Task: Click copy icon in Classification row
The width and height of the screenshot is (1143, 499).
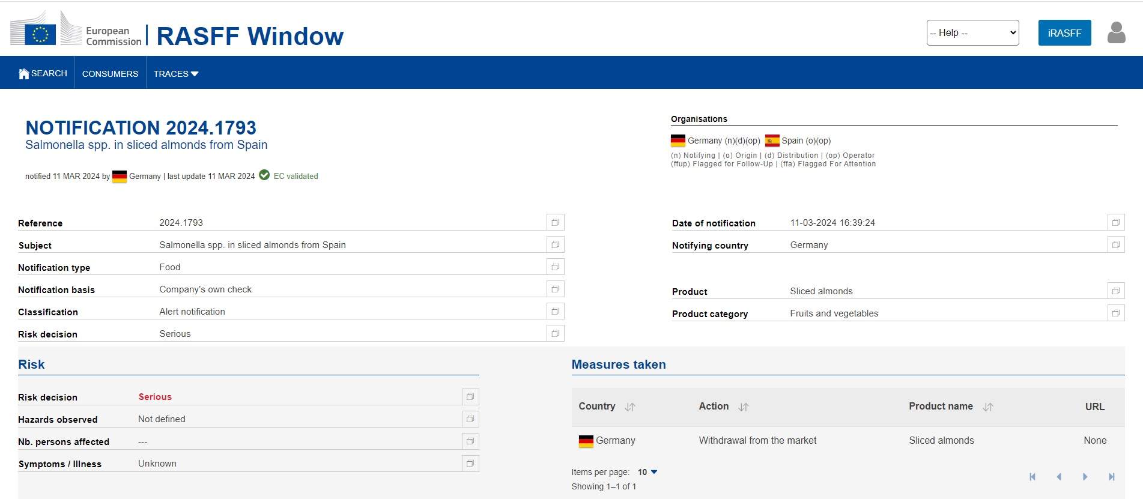Action: [x=556, y=312]
